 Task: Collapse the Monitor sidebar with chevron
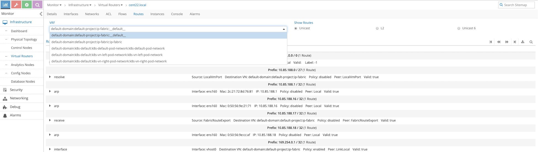tap(41, 14)
